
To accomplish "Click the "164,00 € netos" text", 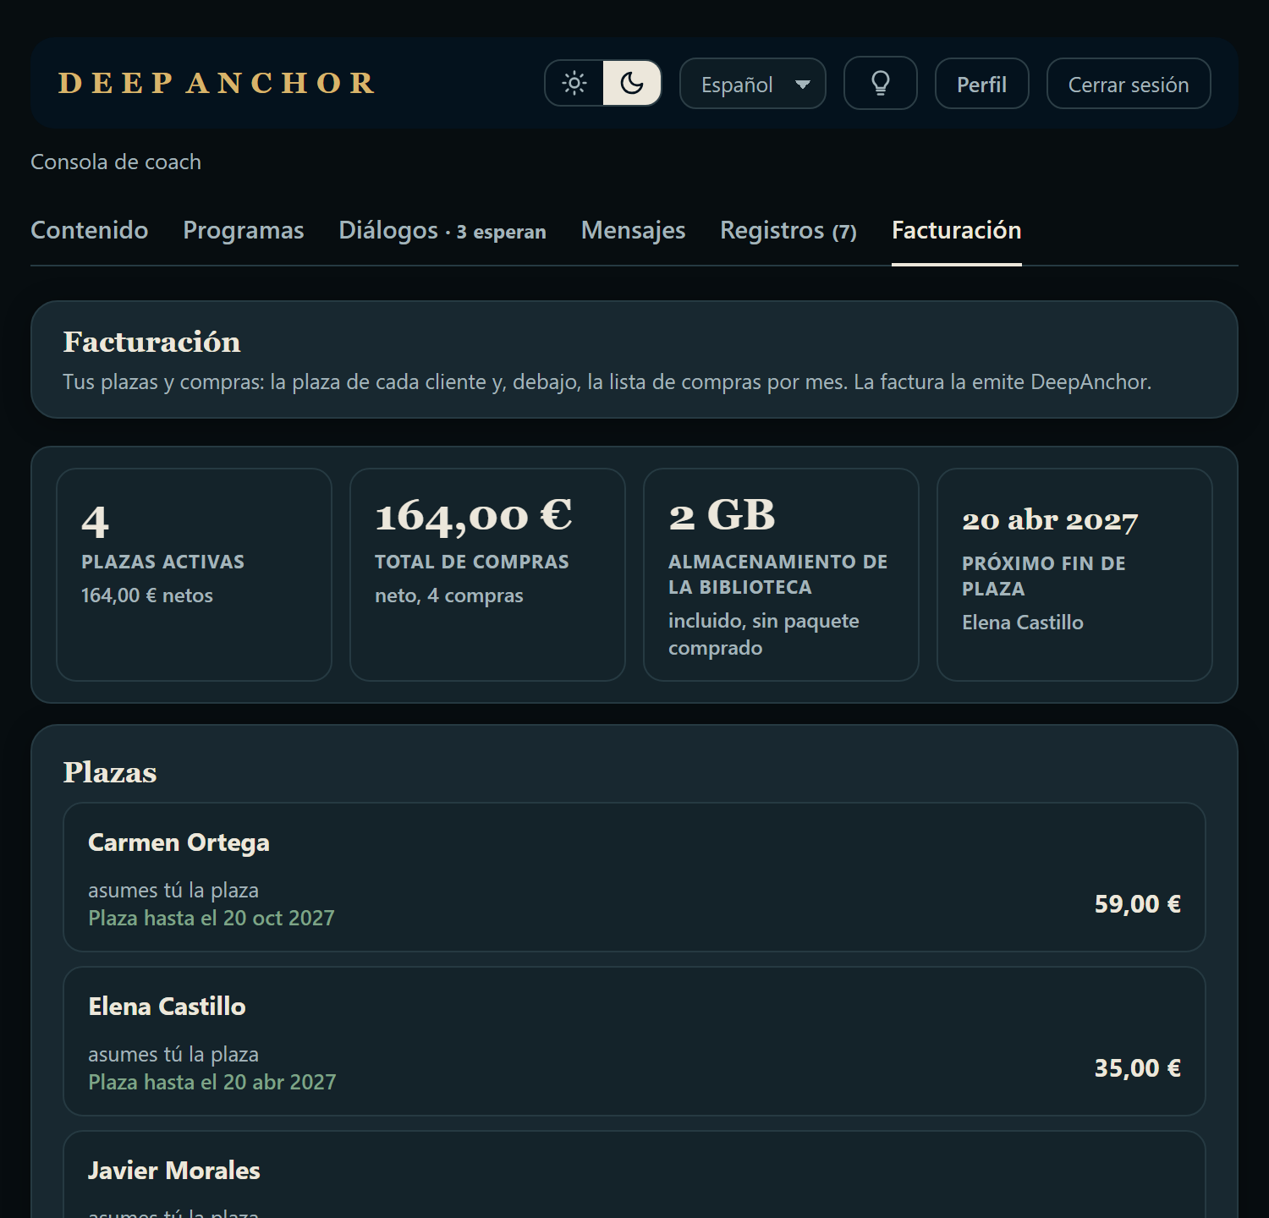I will pyautogui.click(x=147, y=595).
